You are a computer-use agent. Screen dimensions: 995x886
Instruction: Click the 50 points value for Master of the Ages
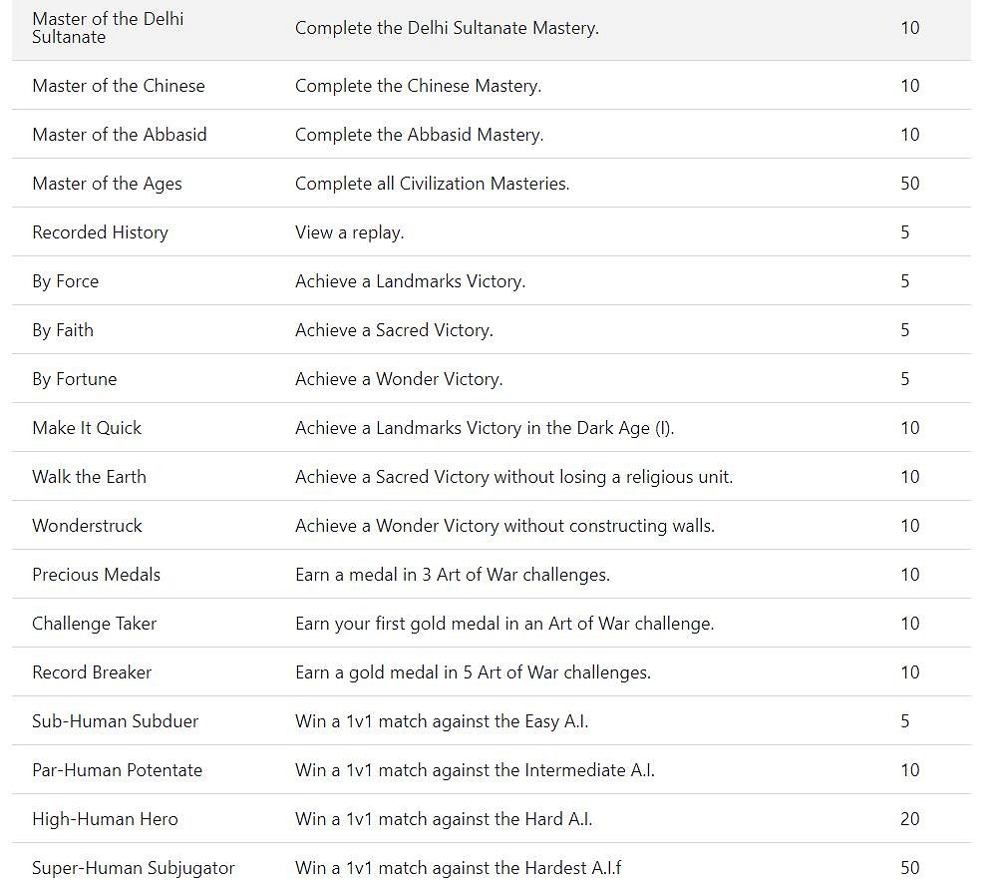coord(909,184)
